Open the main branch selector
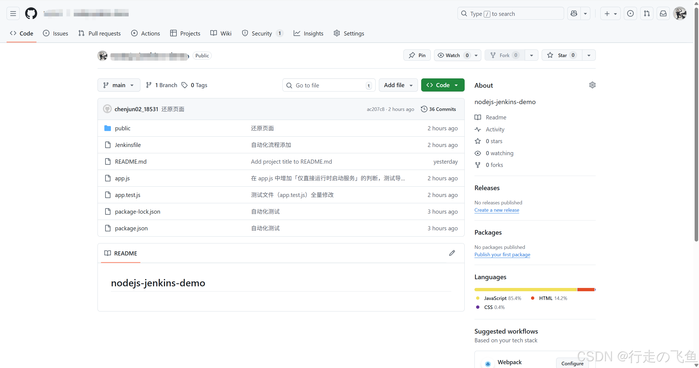 (119, 85)
